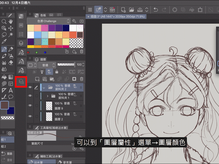Screen dimensions: 219x164
Task: Click the Transform icon in command bar
Action: (200, 10)
